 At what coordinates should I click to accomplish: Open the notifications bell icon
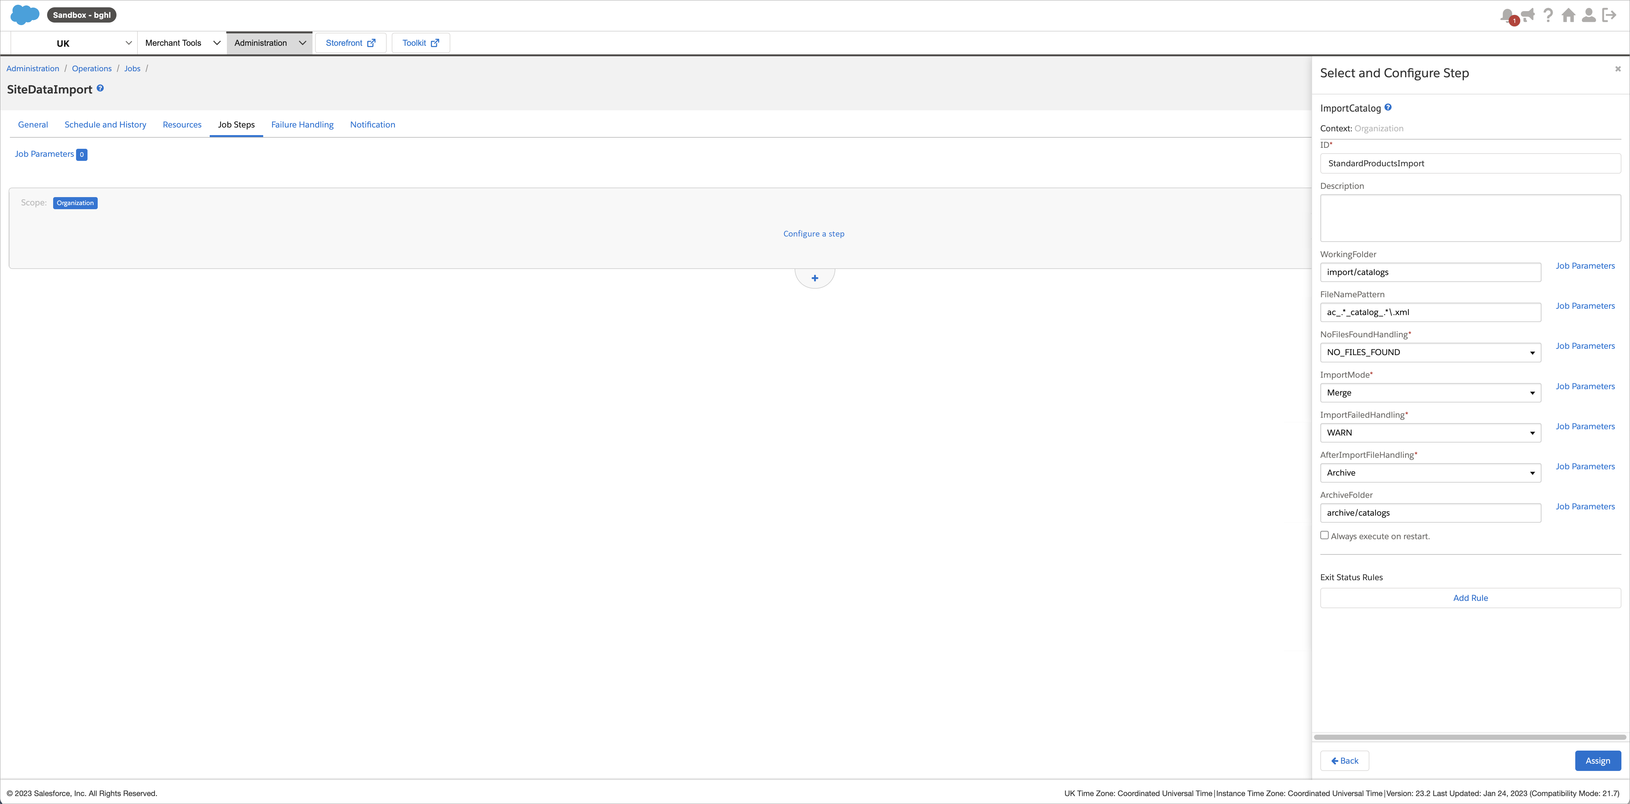click(x=1508, y=16)
